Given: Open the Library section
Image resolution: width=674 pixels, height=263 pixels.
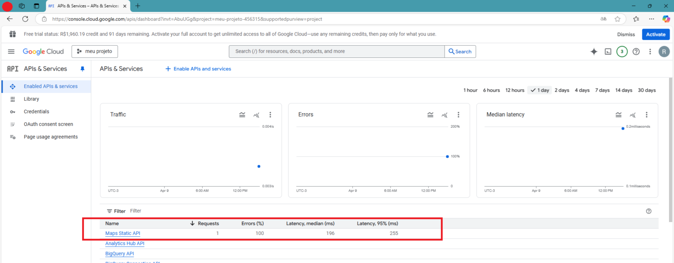Looking at the screenshot, I should (x=31, y=99).
